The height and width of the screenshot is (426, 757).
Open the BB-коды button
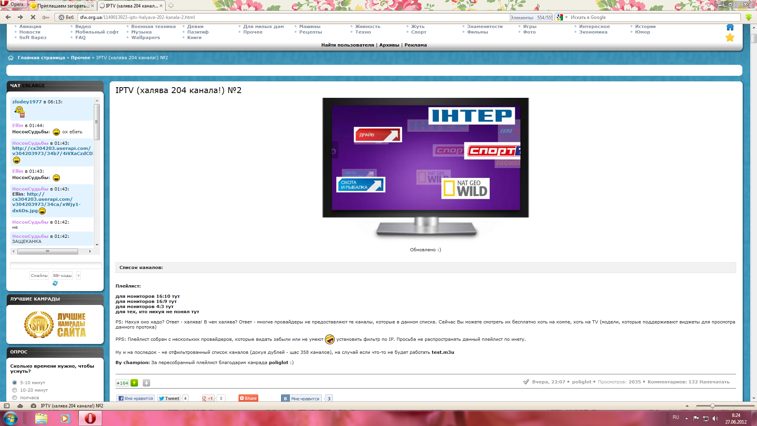[62, 276]
